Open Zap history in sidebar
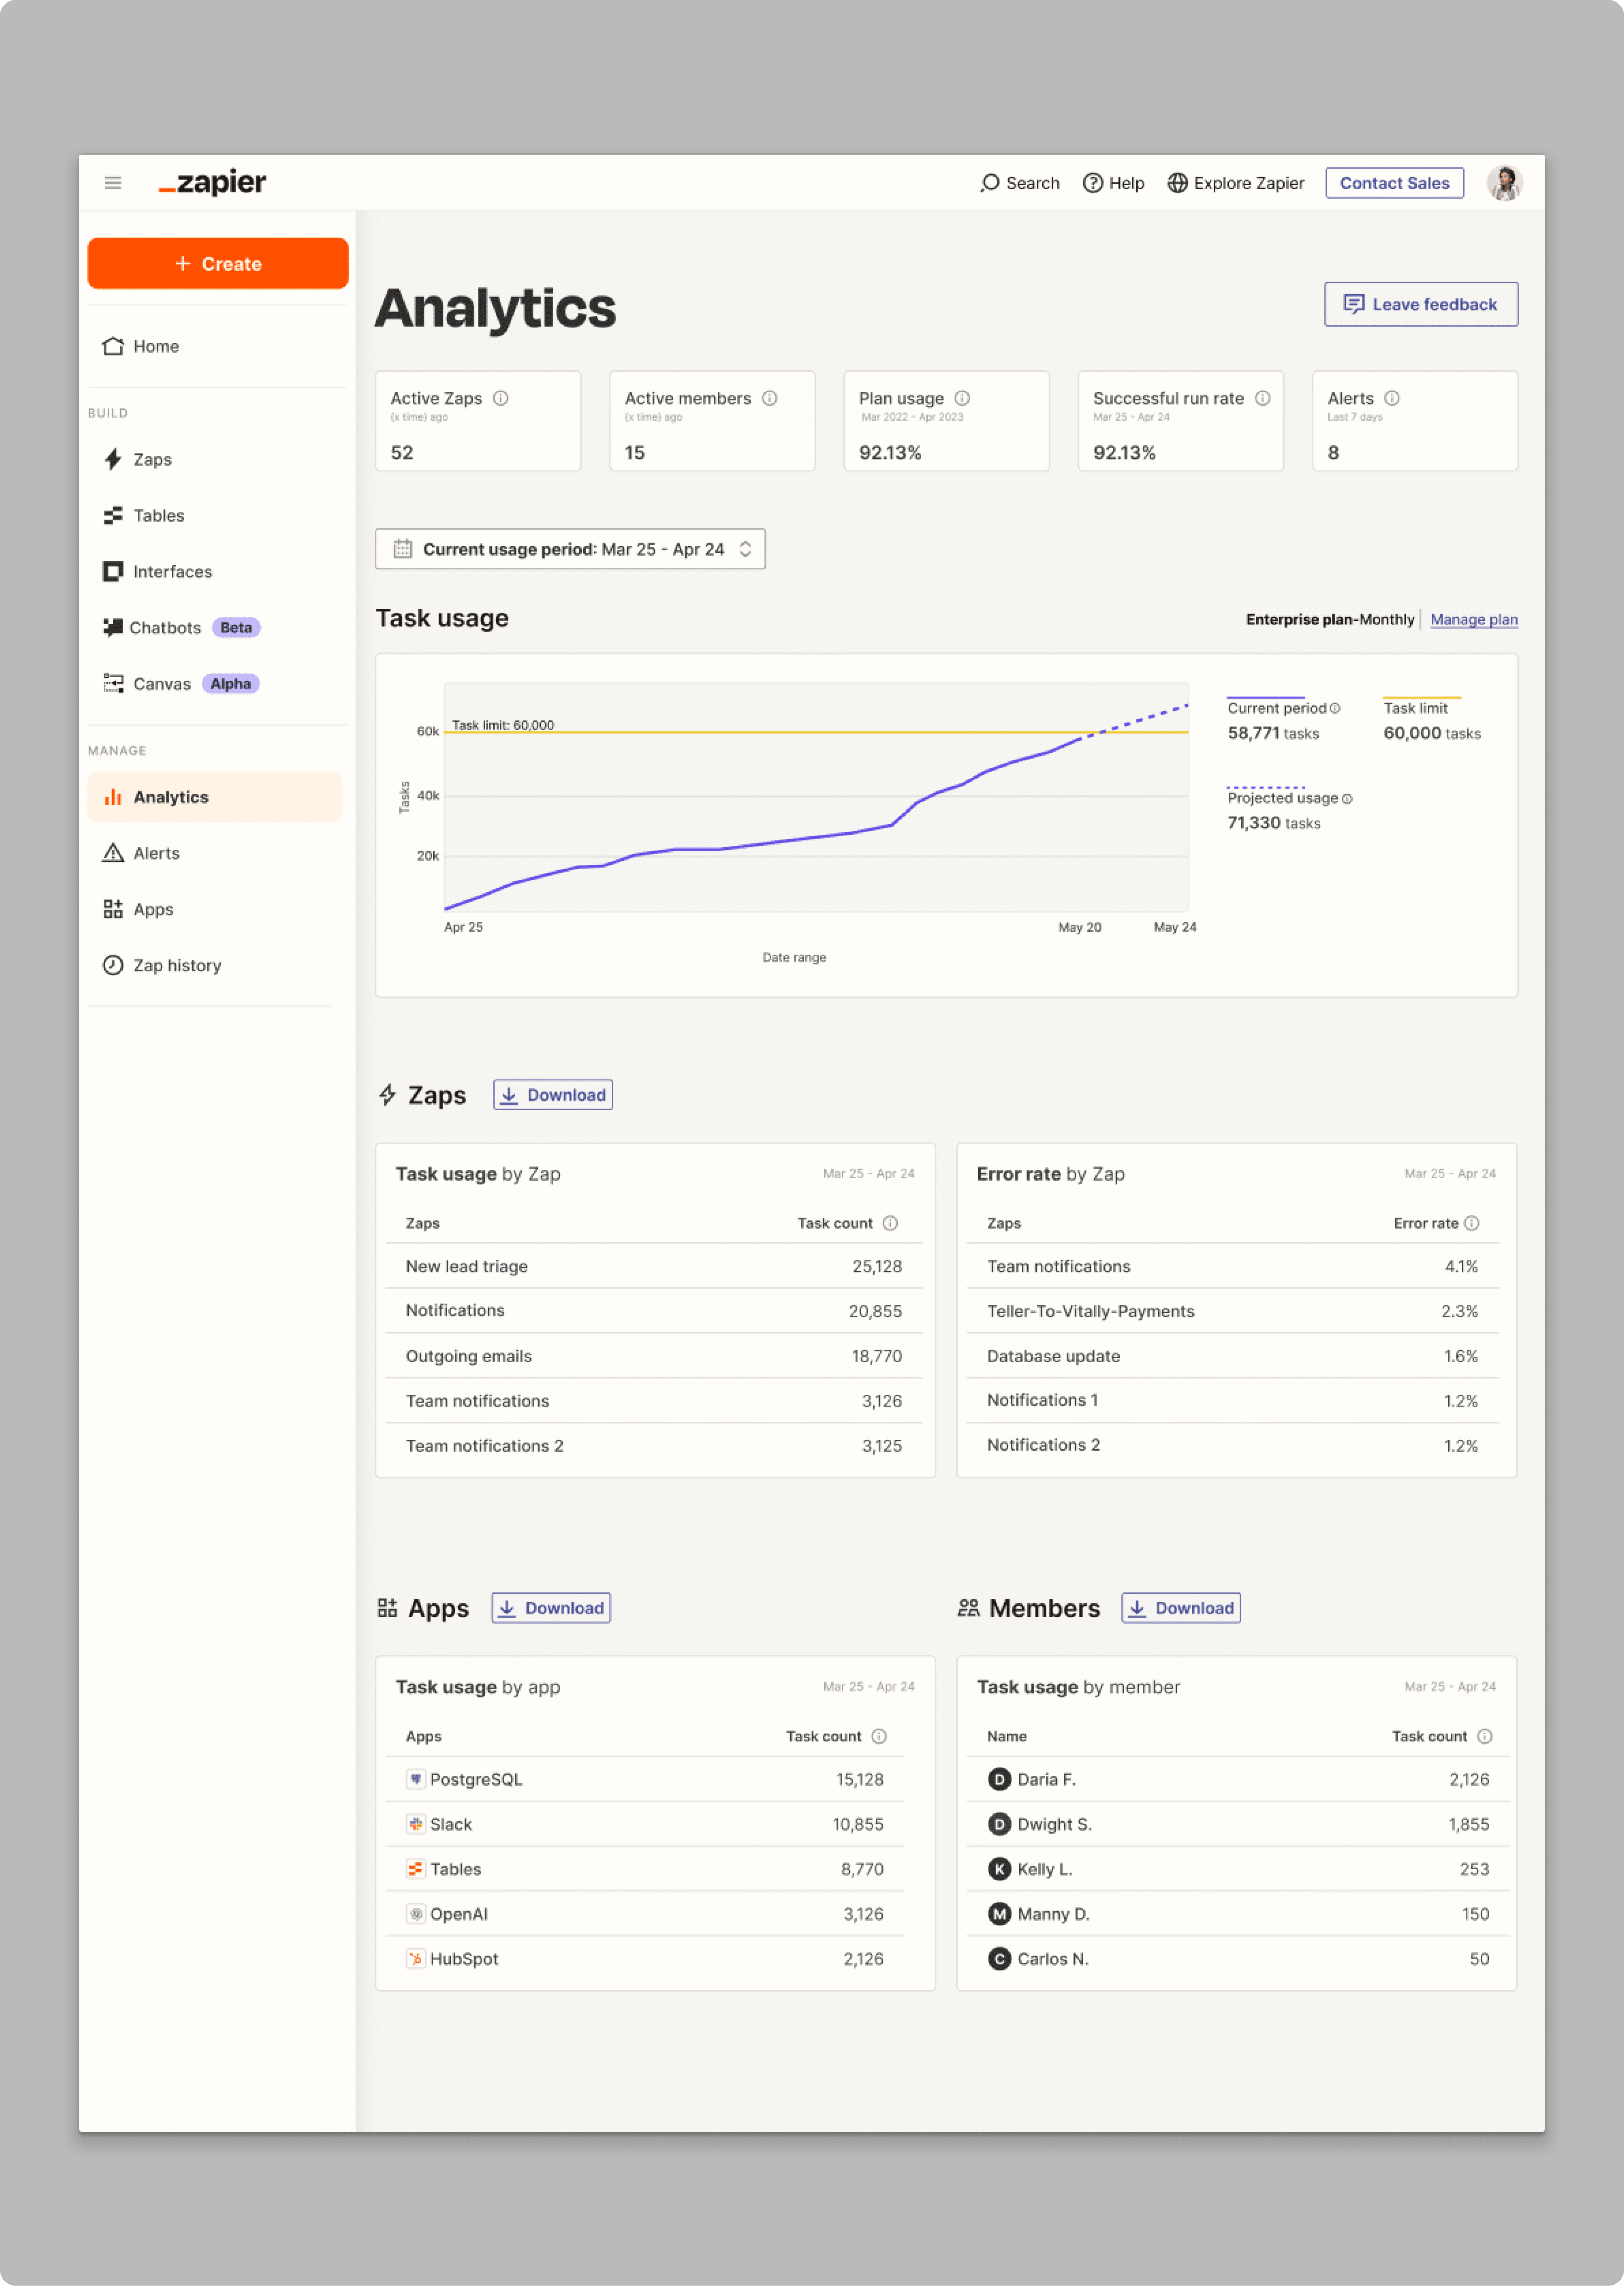The height and width of the screenshot is (2286, 1624). [177, 965]
